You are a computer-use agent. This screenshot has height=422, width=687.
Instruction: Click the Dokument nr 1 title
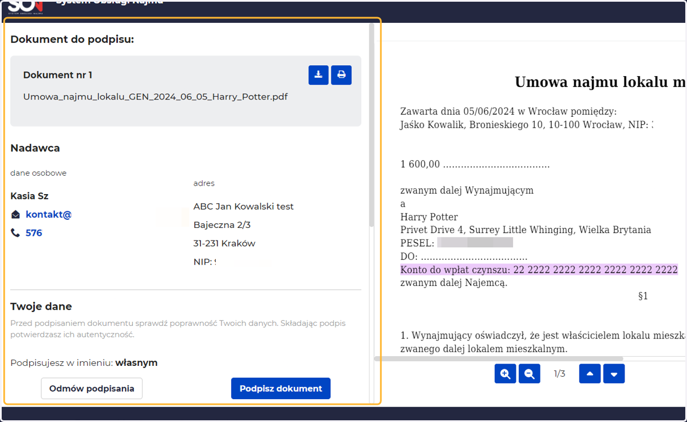click(58, 75)
